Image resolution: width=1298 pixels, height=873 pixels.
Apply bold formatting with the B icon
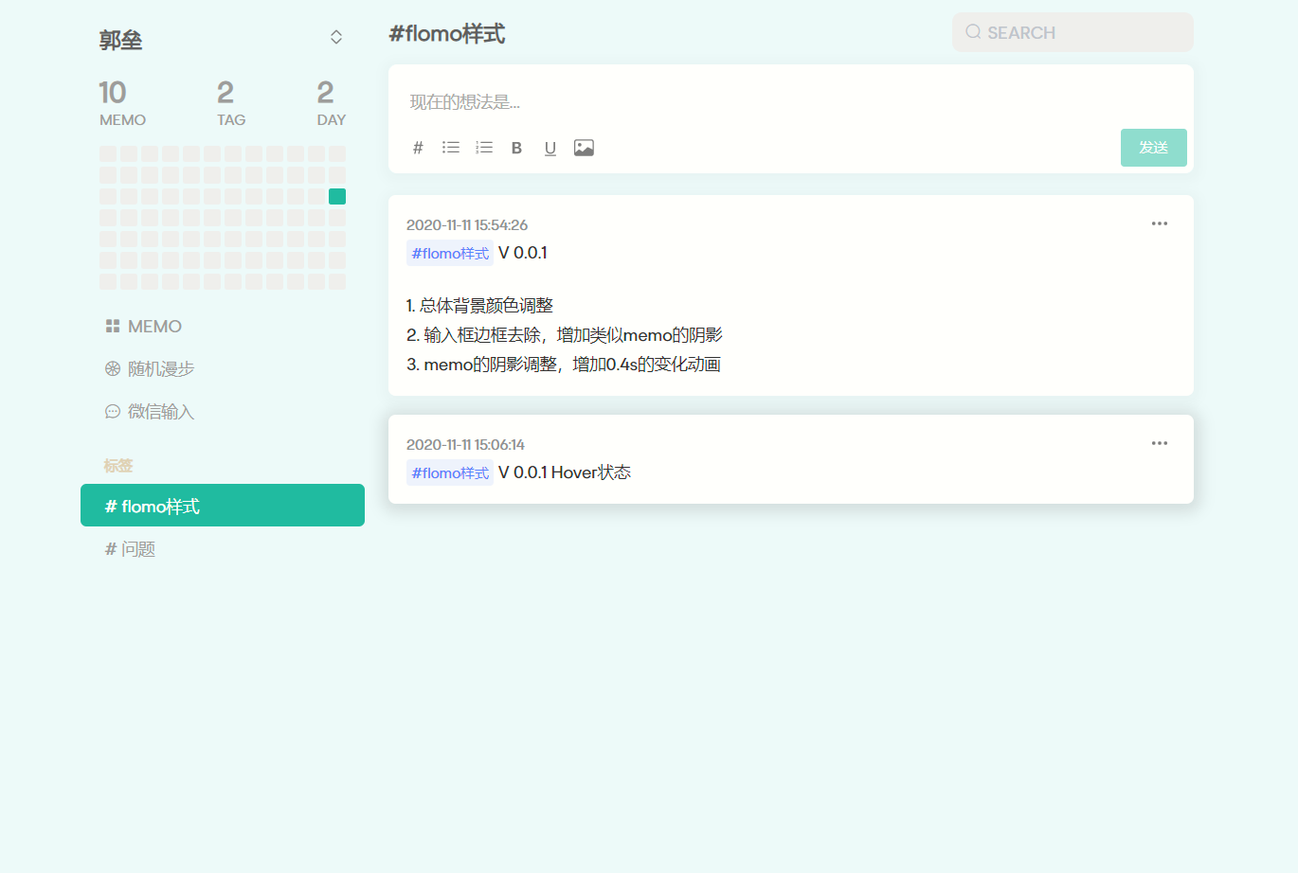516,148
